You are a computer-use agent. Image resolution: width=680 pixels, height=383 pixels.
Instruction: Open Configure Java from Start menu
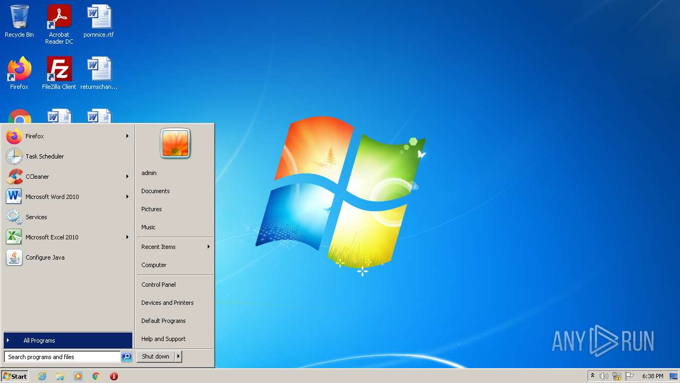pos(67,257)
